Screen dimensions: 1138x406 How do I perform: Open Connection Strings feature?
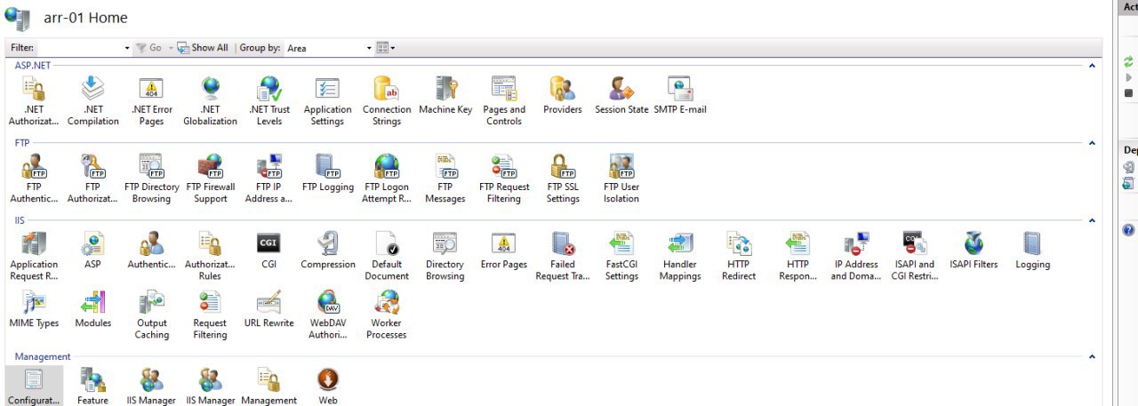pyautogui.click(x=387, y=101)
